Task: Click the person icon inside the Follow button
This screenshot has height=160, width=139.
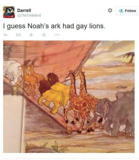Action: pos(121,11)
